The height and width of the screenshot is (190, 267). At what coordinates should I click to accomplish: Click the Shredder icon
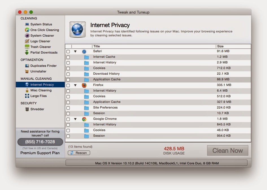pos(27,109)
